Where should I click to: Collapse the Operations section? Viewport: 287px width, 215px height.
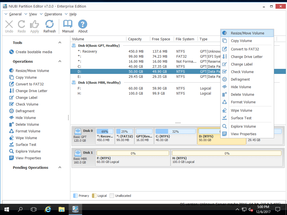(60, 61)
